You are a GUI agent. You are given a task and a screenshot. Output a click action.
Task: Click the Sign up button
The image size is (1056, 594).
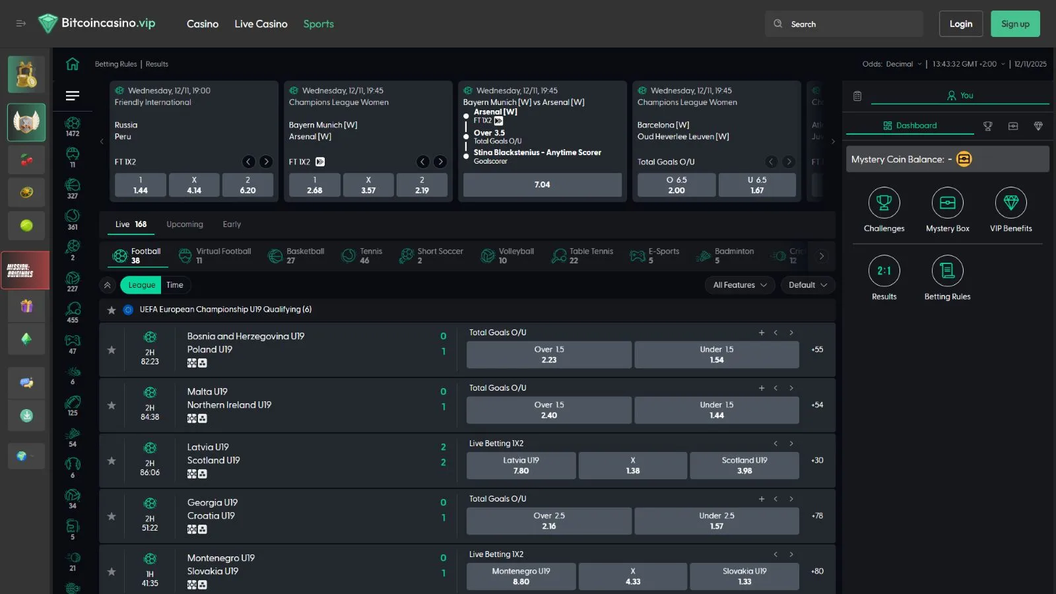[1014, 24]
